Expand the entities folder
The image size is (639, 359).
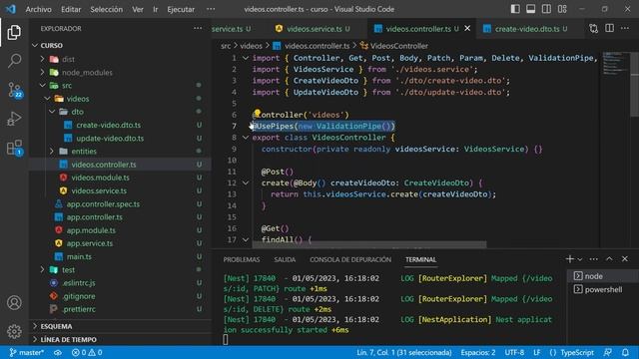(x=52, y=151)
